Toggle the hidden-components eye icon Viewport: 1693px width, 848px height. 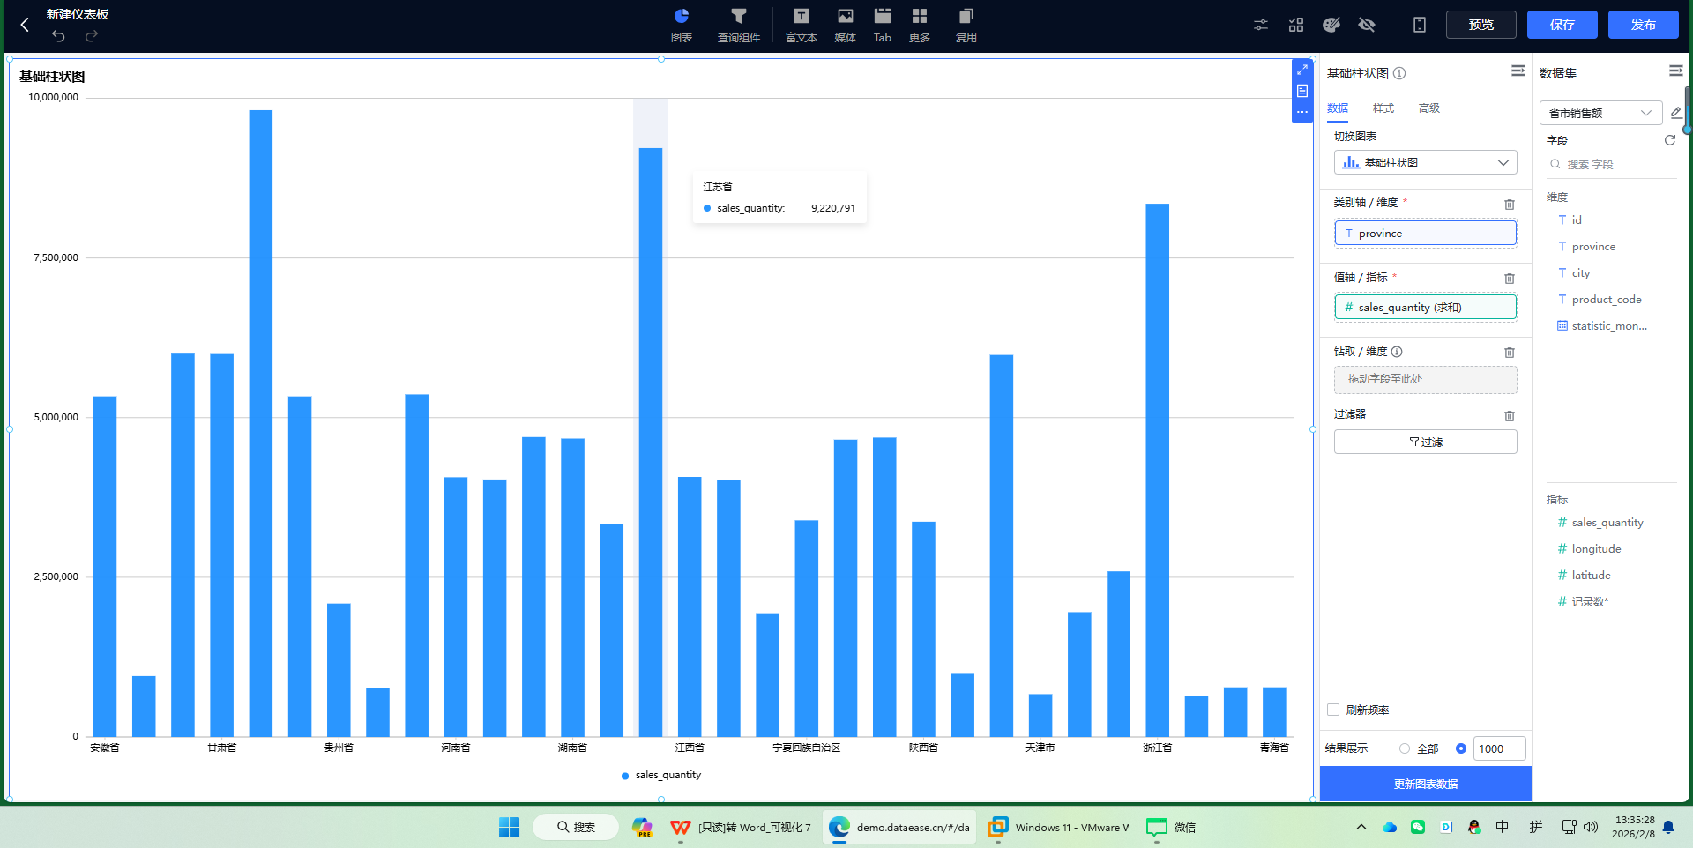[x=1367, y=25]
